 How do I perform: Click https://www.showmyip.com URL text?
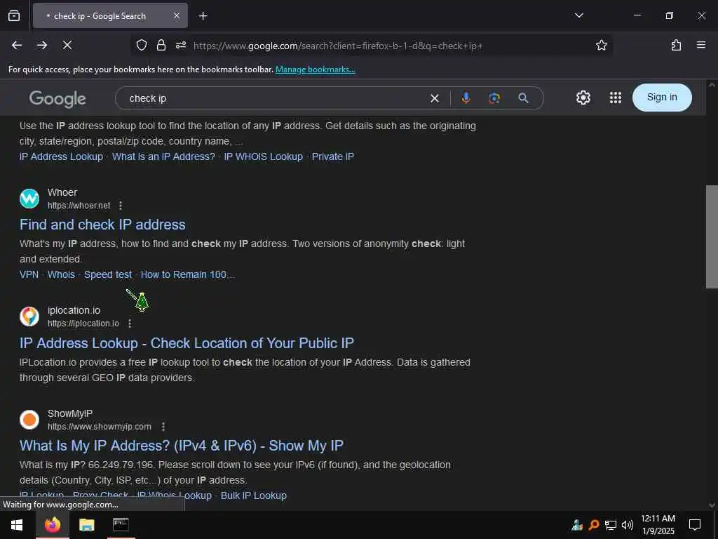(x=100, y=427)
